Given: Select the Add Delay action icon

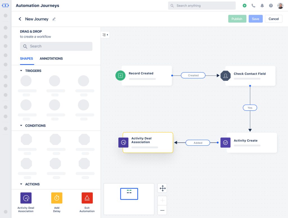Looking at the screenshot, I should [57, 198].
